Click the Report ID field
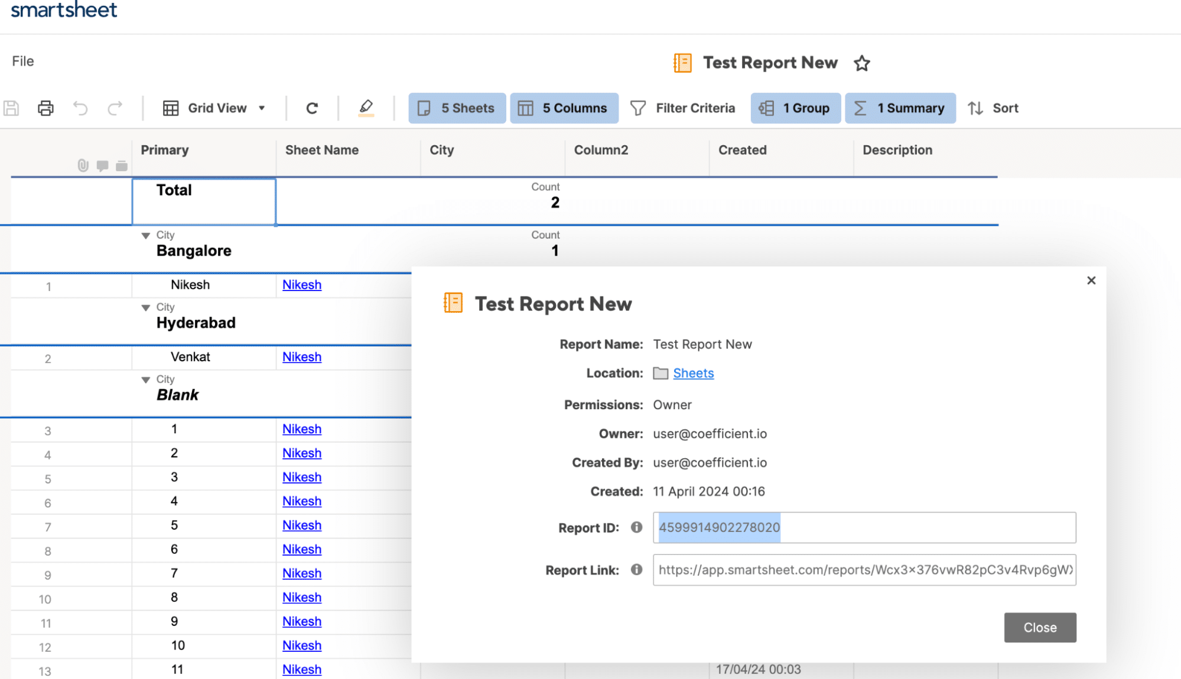This screenshot has width=1181, height=679. [864, 527]
